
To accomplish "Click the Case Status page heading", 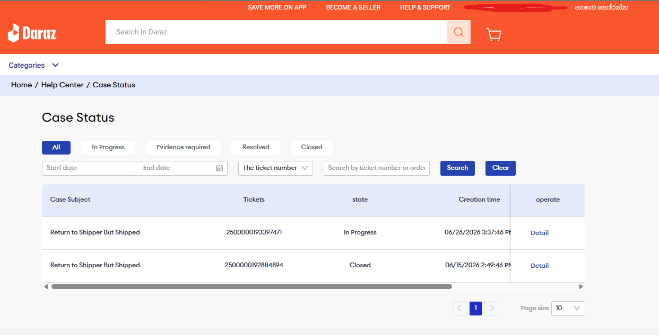I will click(x=78, y=117).
